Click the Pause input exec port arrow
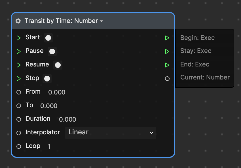 click(x=19, y=51)
